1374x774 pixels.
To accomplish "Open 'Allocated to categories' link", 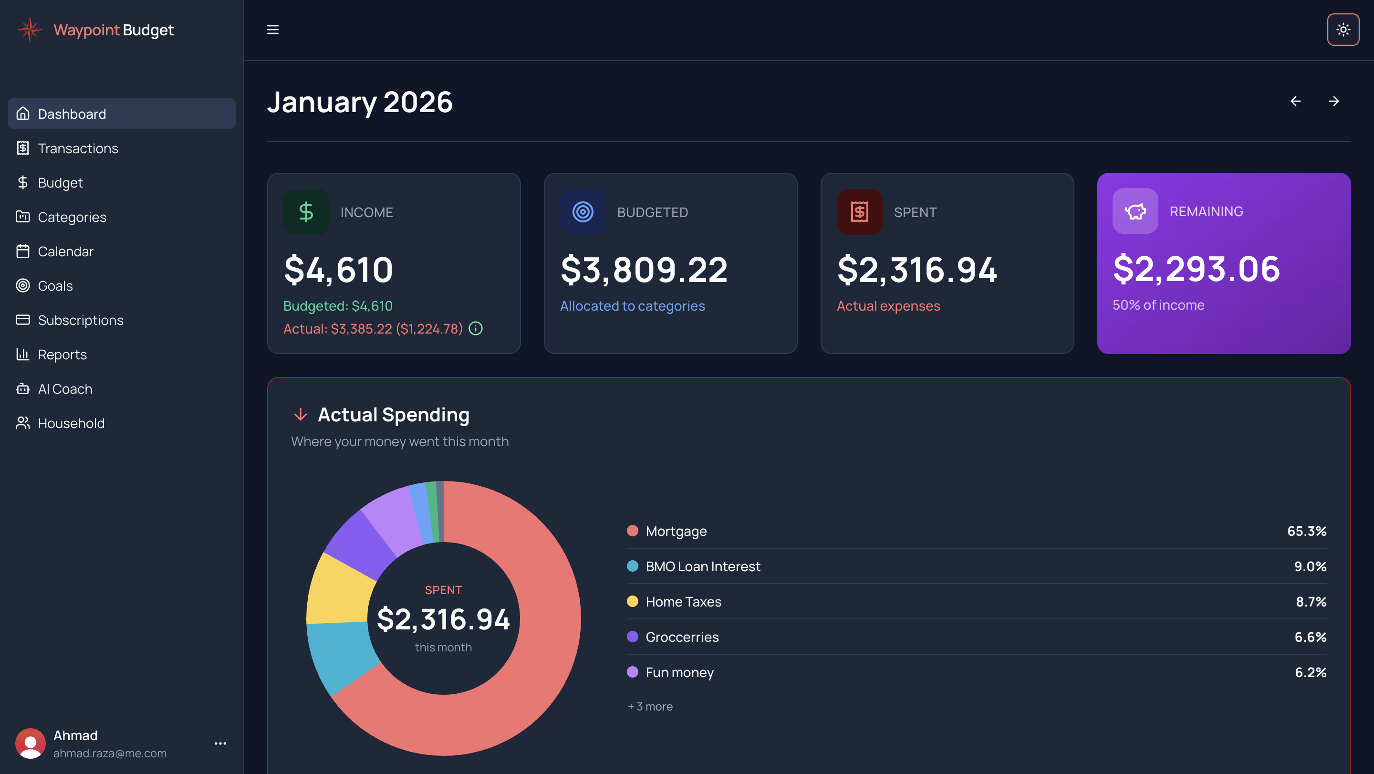I will click(x=633, y=306).
